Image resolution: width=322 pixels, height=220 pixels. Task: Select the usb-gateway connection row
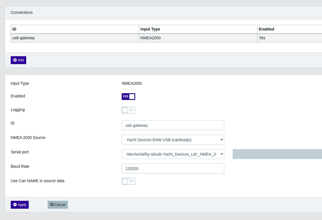tap(75, 38)
